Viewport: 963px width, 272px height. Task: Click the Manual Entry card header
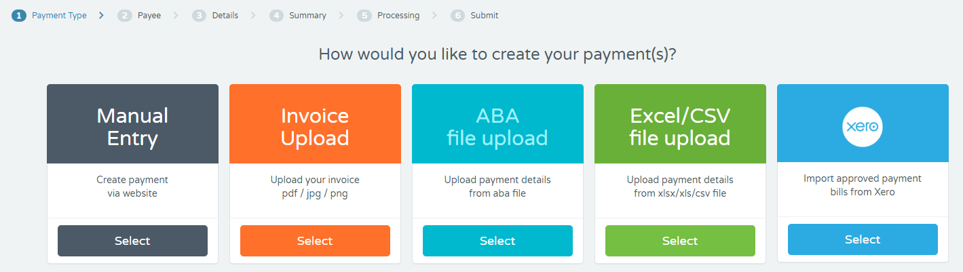coord(132,124)
